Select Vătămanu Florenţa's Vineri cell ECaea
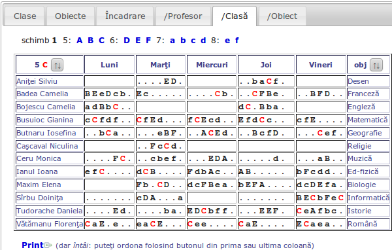The width and height of the screenshot is (392, 250). click(321, 224)
